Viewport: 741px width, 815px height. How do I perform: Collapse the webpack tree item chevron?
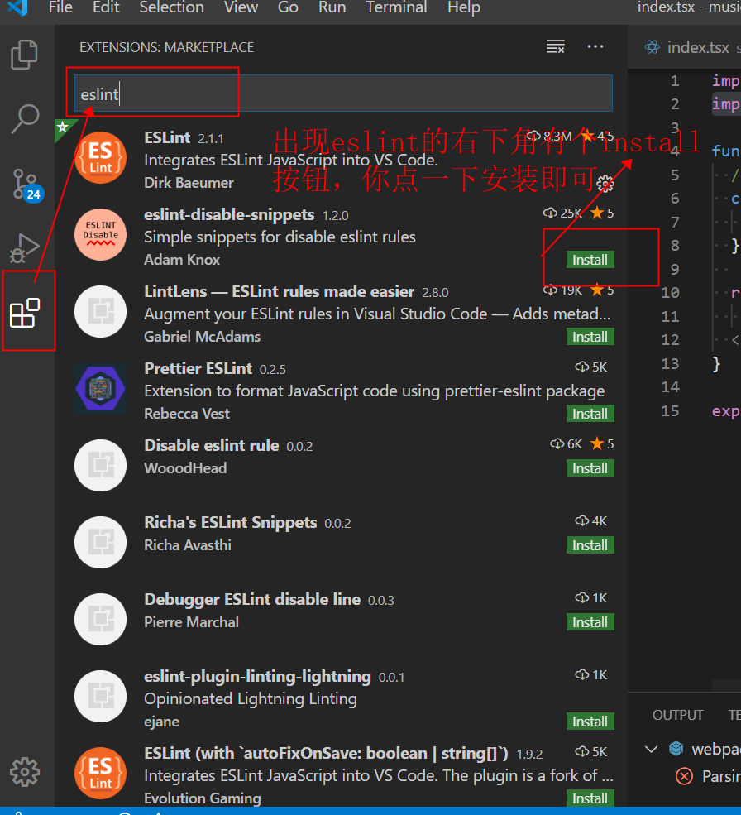pyautogui.click(x=651, y=749)
